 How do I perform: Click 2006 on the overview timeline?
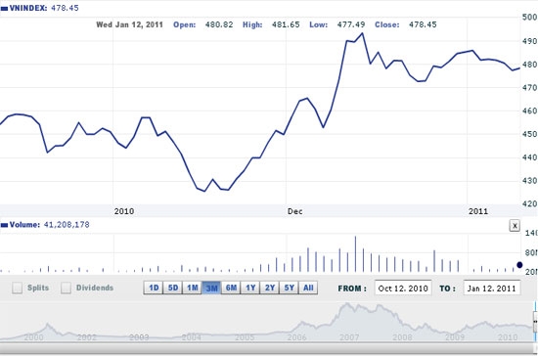click(x=296, y=337)
